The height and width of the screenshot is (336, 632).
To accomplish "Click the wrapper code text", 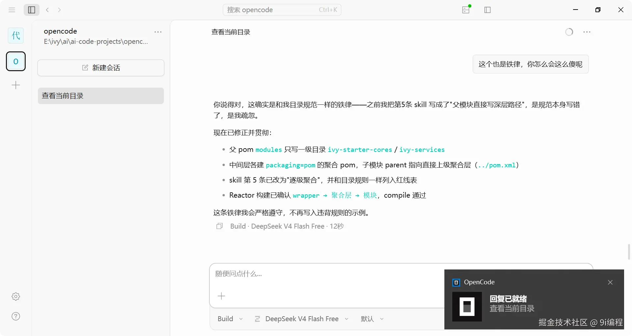I will click(x=306, y=196).
